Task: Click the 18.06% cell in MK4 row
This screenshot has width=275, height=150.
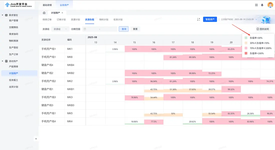Action: (x=134, y=122)
